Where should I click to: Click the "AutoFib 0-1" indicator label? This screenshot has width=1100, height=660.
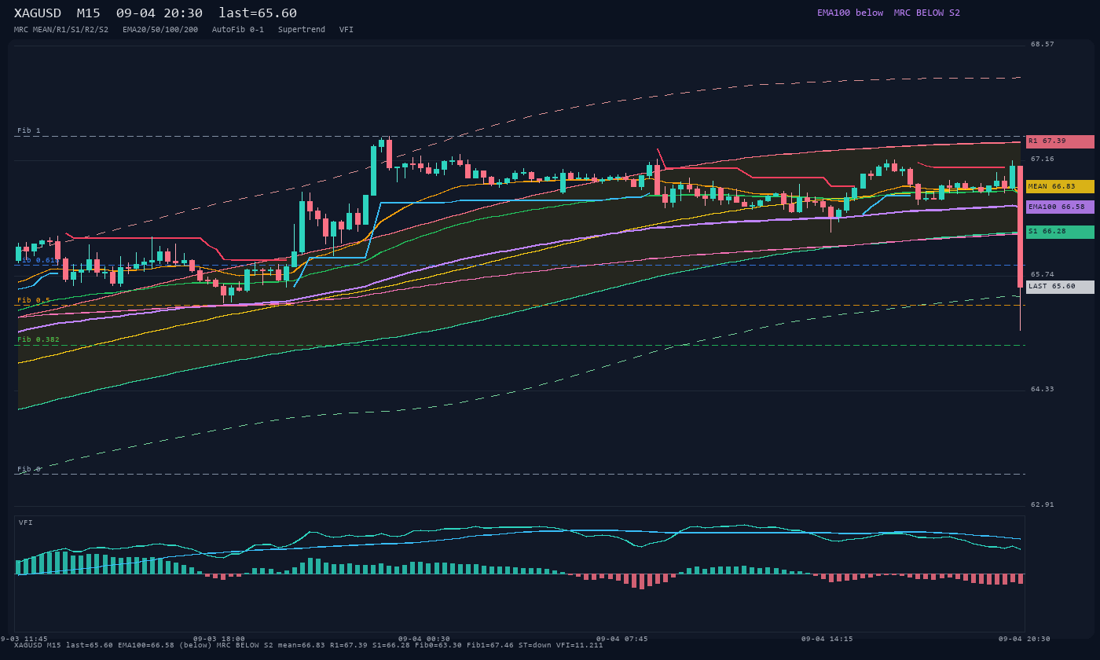click(x=238, y=30)
